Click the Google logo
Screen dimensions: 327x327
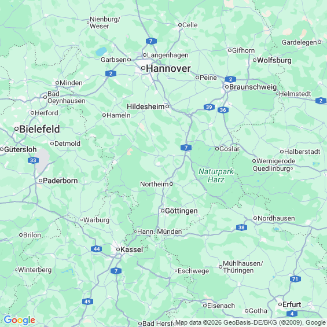[x=20, y=320]
